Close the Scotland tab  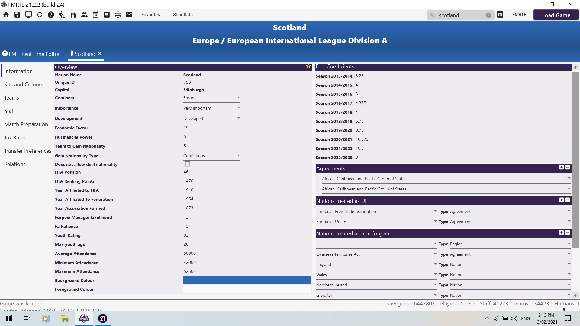[100, 53]
